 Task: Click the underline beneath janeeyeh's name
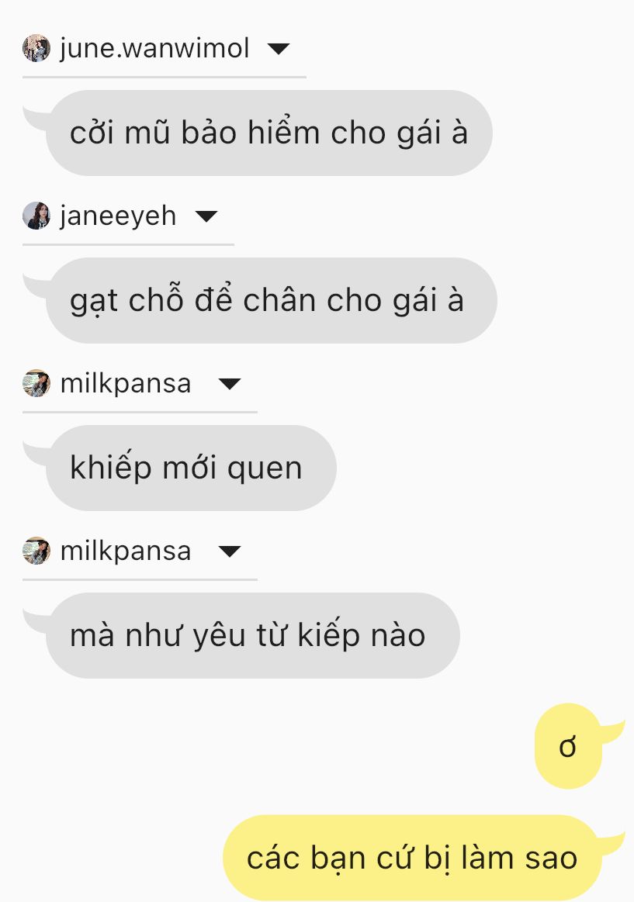tap(128, 244)
